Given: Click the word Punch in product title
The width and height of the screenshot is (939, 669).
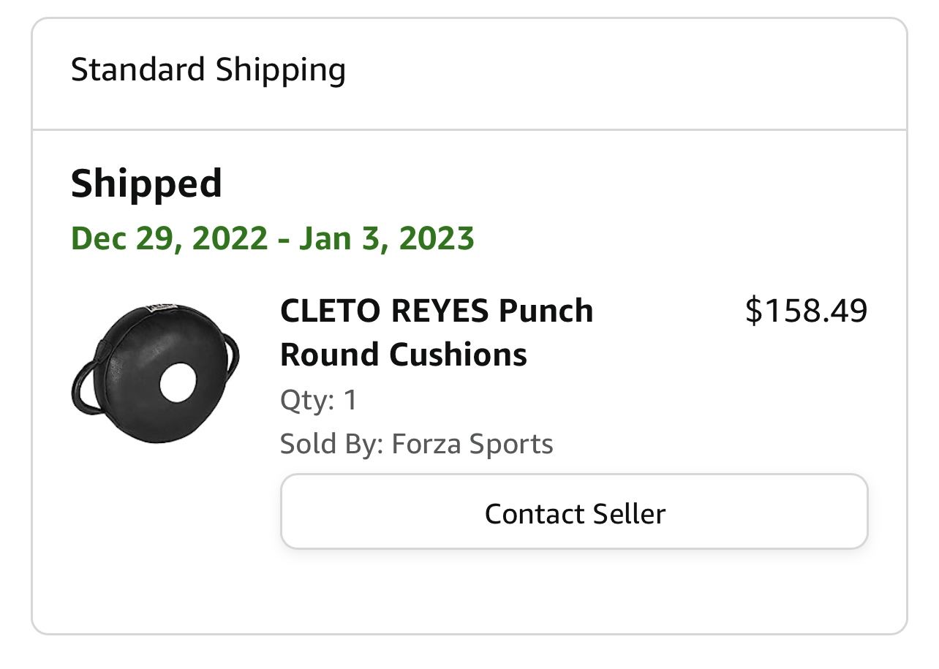Looking at the screenshot, I should click(x=546, y=311).
